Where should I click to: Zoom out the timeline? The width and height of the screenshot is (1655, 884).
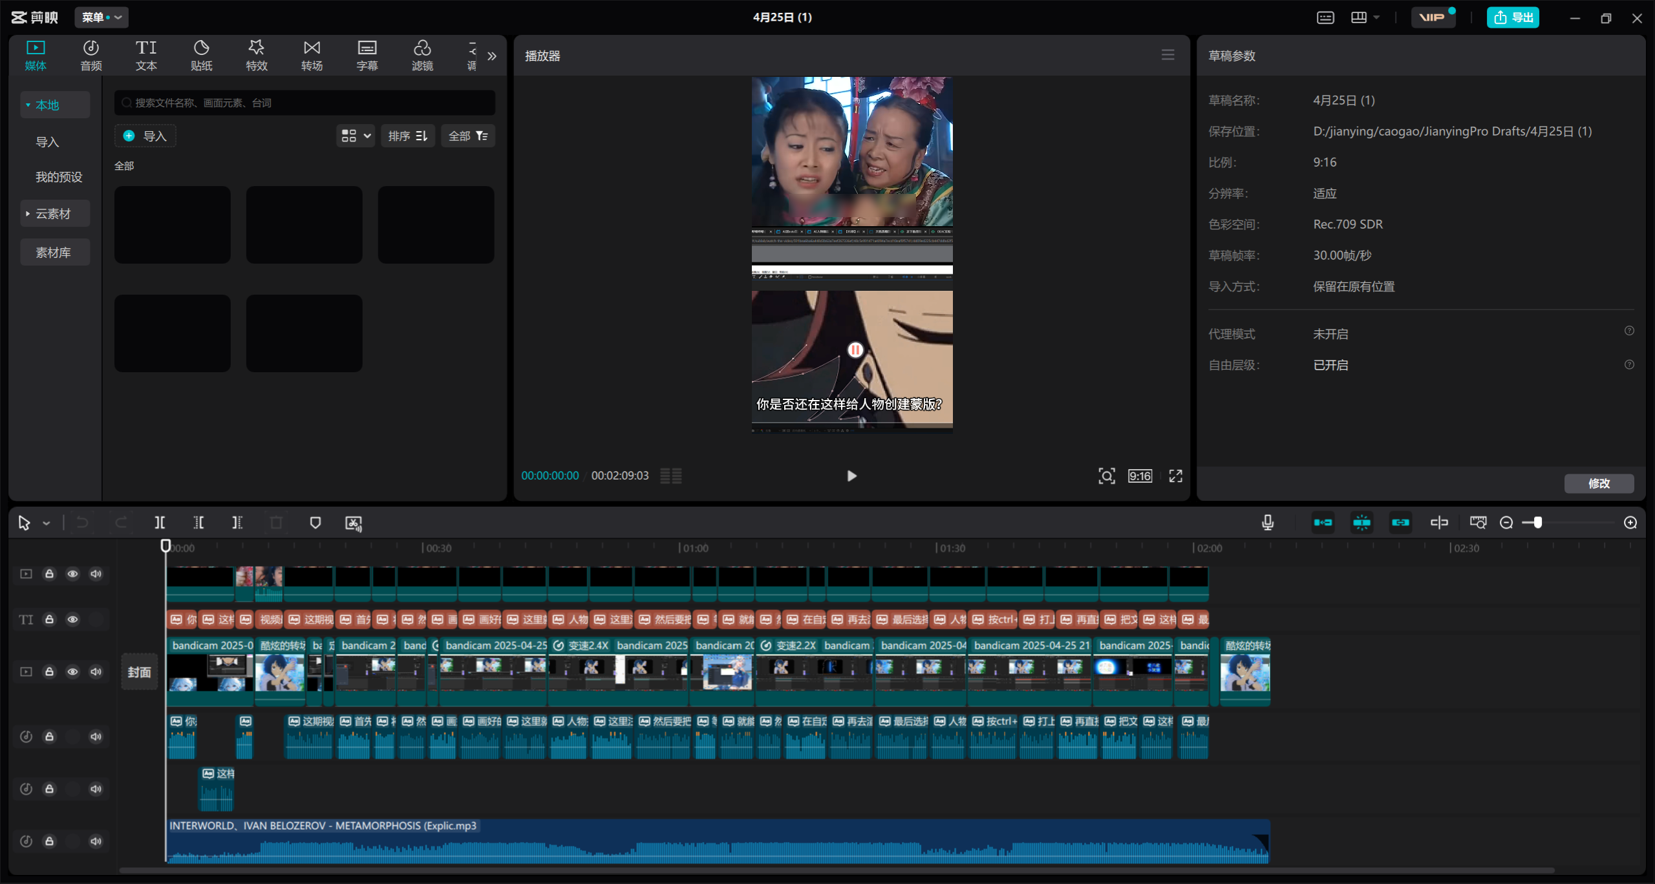pyautogui.click(x=1506, y=523)
